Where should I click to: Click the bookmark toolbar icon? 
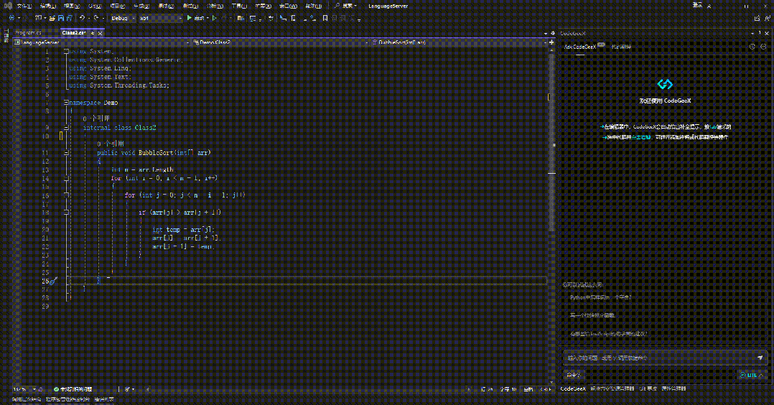coord(325,18)
